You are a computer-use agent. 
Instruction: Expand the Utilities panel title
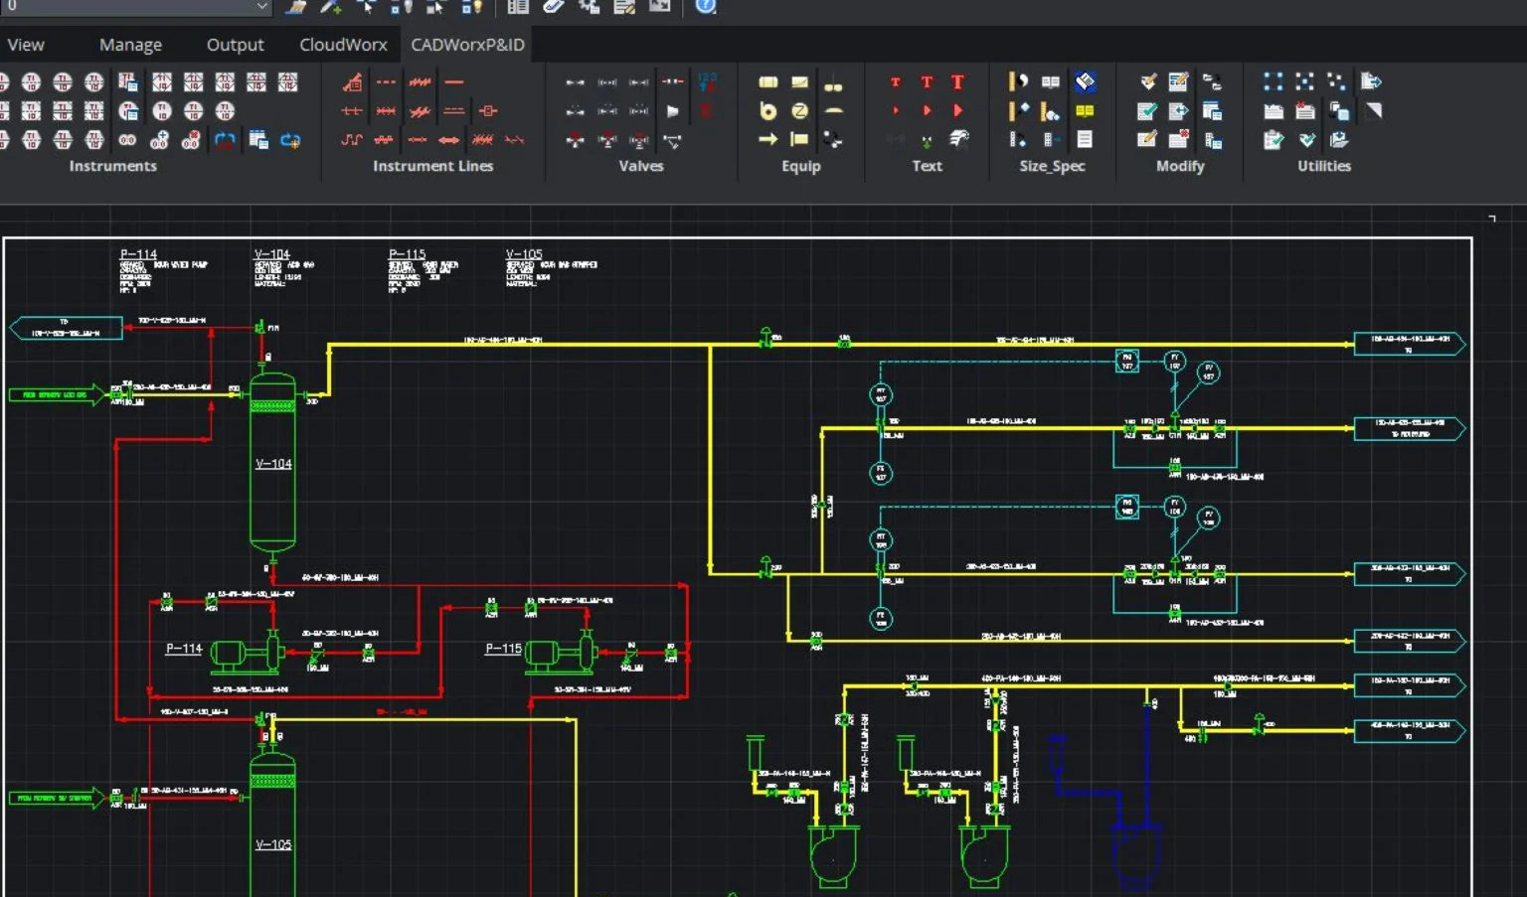click(x=1324, y=166)
